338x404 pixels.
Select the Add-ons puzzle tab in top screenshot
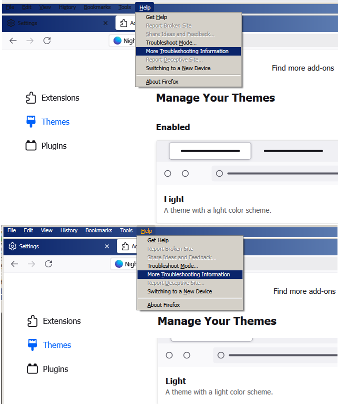click(125, 23)
